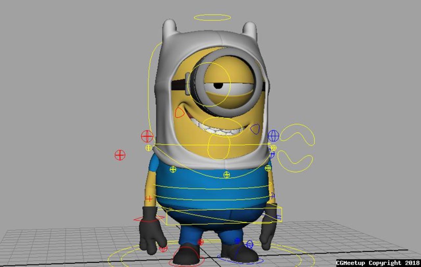421x267 pixels.
Task: Select the yellow crosshair at the chest center
Action: tap(227, 175)
